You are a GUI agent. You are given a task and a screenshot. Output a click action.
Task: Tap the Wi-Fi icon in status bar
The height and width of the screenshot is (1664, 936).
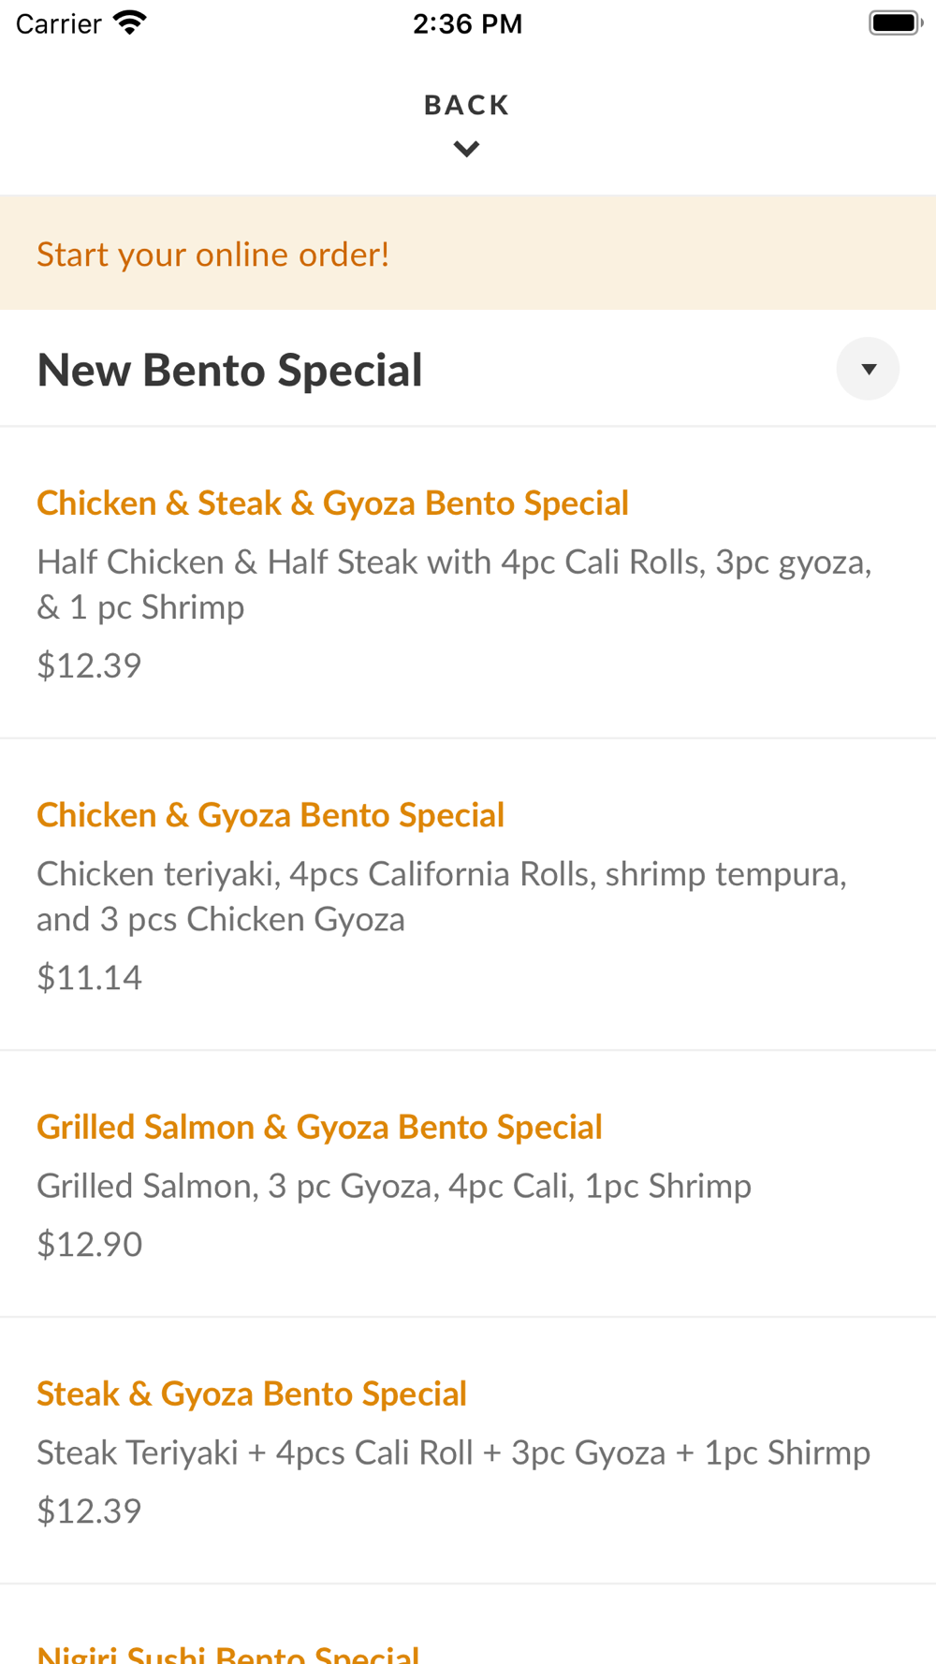130,22
